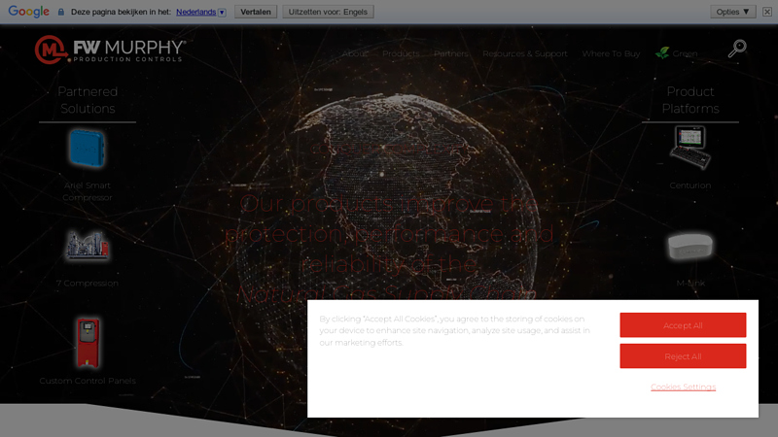Open the About menu item

coord(355,54)
